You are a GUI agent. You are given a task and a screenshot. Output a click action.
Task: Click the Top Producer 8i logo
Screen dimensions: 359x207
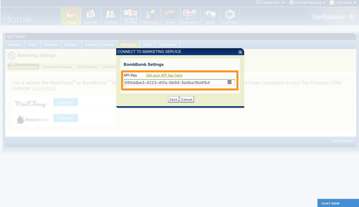(x=334, y=17)
